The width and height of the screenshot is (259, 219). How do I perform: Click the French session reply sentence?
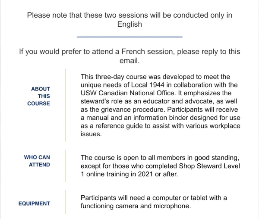[x=129, y=56]
